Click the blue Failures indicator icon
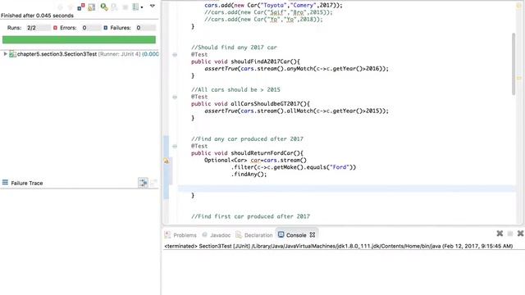 click(106, 28)
